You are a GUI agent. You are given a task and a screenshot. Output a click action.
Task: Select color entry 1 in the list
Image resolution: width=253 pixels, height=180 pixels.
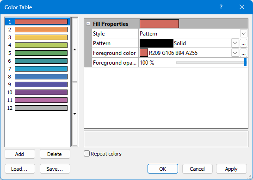click(37, 22)
